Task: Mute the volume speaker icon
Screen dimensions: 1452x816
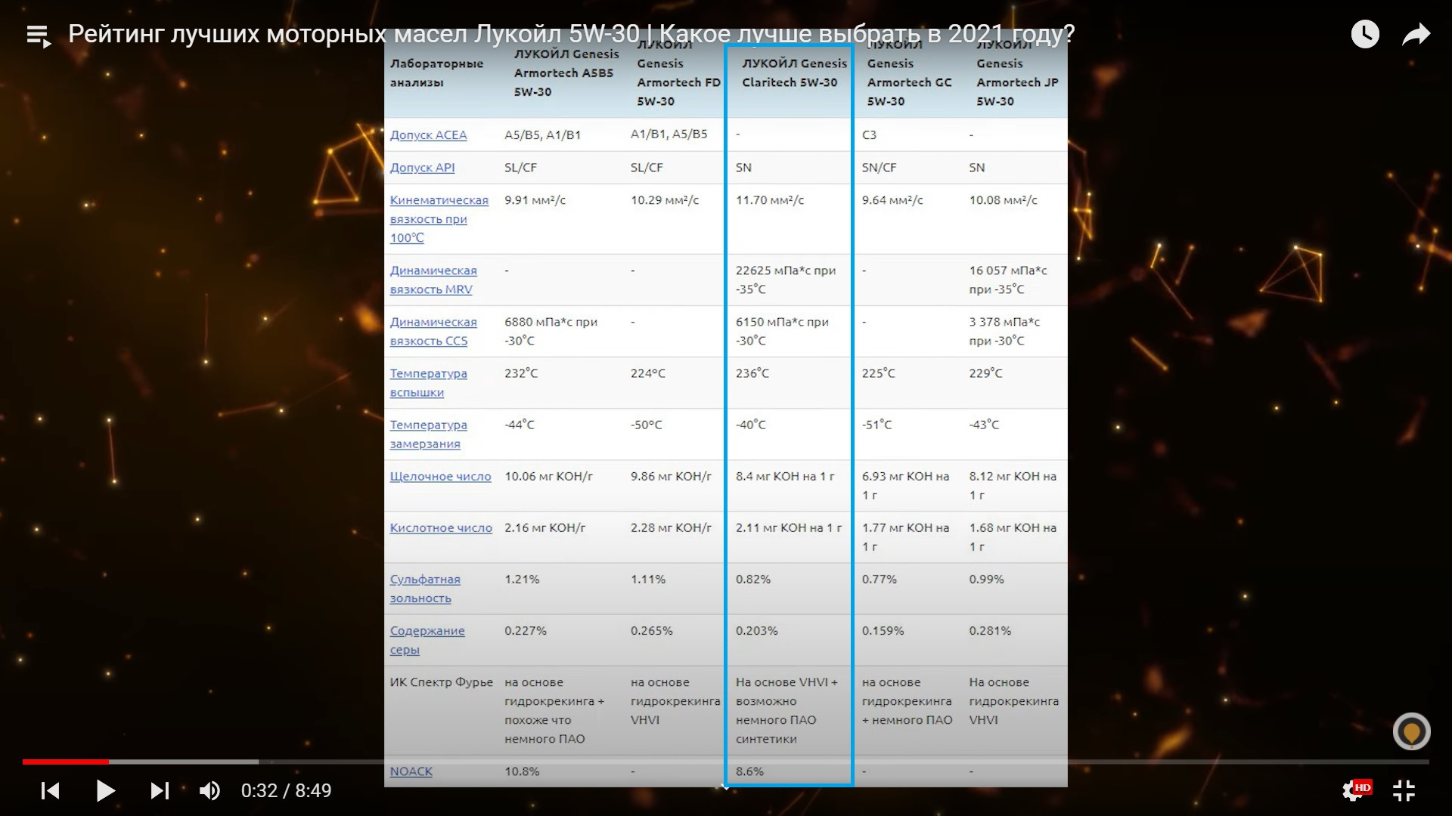Action: click(x=209, y=790)
